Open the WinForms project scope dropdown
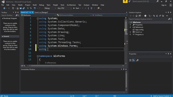Viewport: 173px width, 97px height. point(38,15)
